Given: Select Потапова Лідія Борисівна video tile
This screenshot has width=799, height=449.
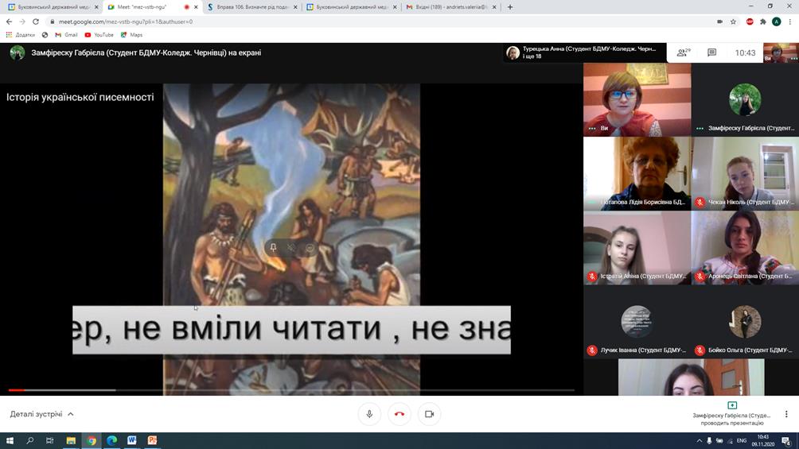Looking at the screenshot, I should (x=637, y=173).
